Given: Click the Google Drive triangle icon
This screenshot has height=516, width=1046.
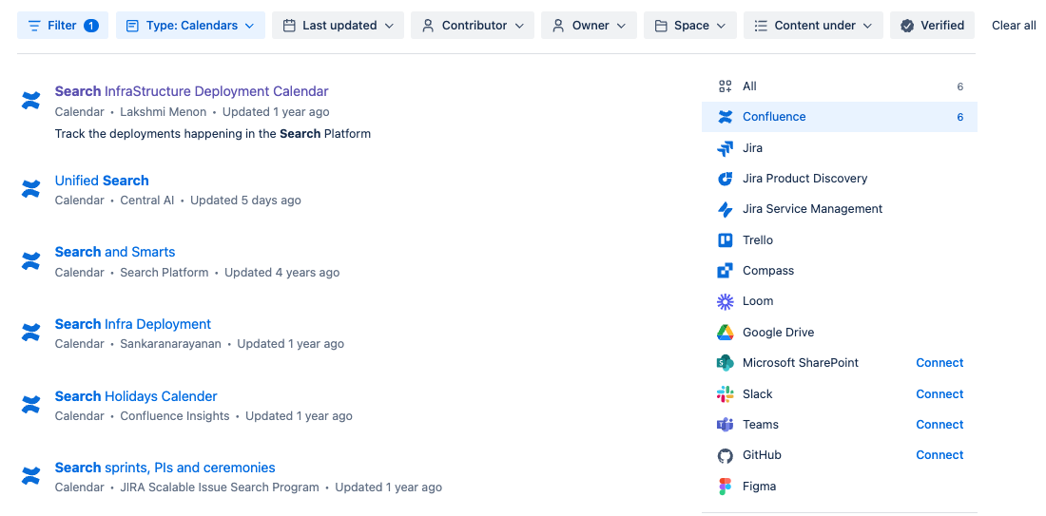Looking at the screenshot, I should (x=726, y=332).
